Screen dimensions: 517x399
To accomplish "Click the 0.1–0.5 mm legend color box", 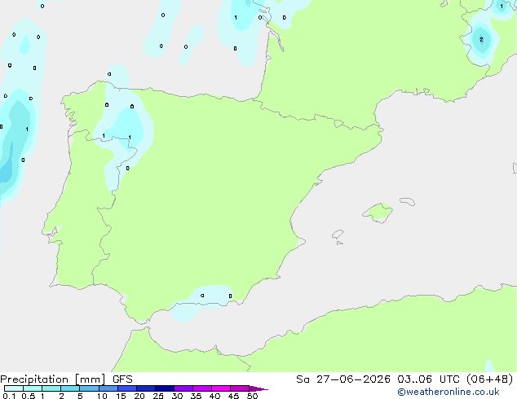I will [x=14, y=388].
